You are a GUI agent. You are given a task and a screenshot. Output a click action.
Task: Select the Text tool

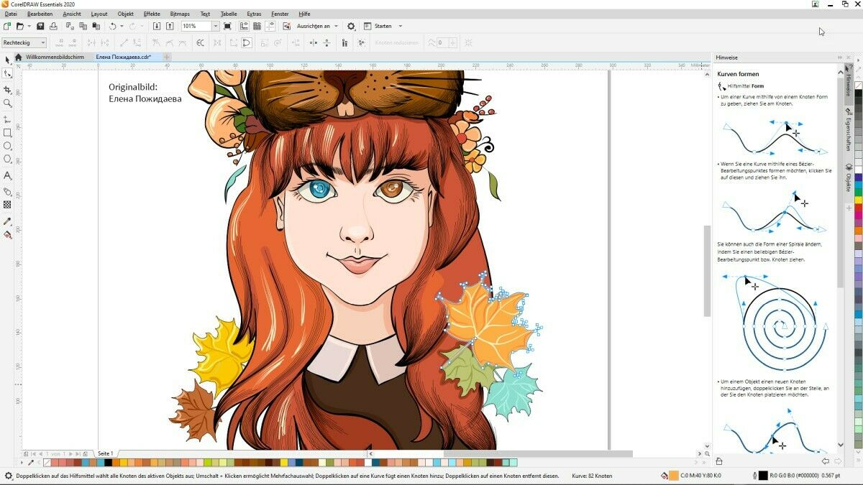(x=7, y=176)
